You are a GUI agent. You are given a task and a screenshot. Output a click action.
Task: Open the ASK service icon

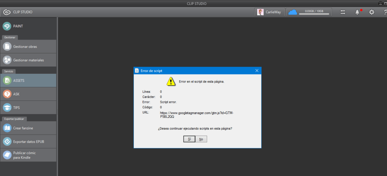(7, 94)
